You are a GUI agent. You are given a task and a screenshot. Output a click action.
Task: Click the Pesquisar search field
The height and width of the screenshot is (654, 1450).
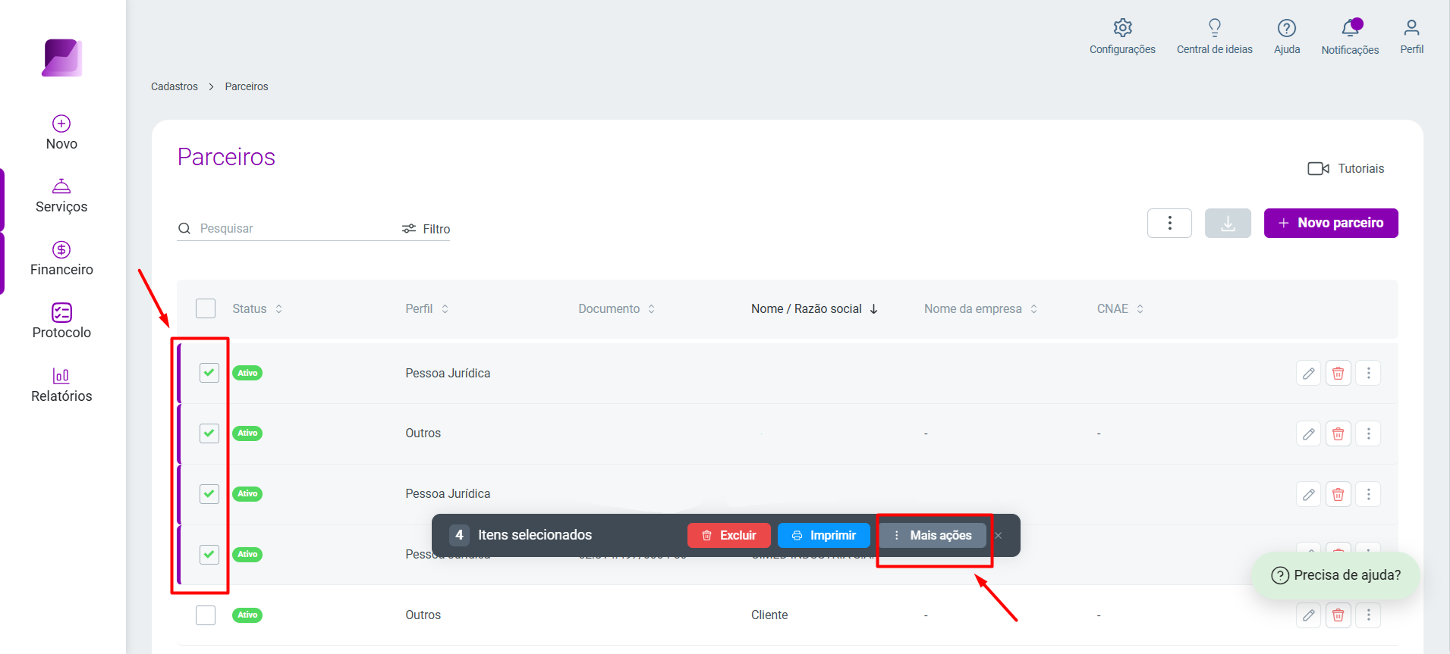tap(288, 228)
